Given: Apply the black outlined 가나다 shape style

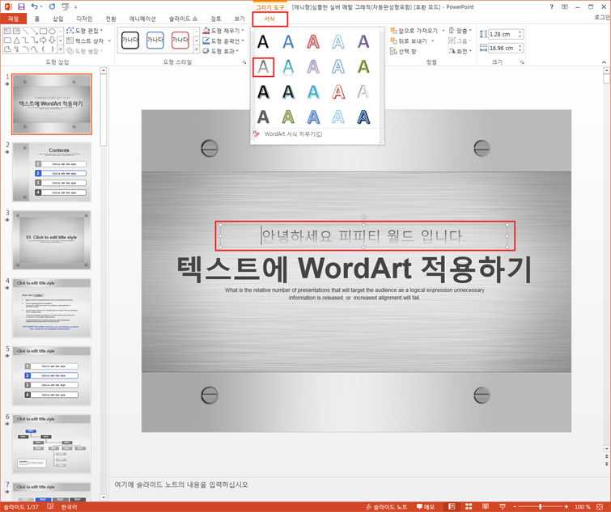Looking at the screenshot, I should [x=130, y=40].
